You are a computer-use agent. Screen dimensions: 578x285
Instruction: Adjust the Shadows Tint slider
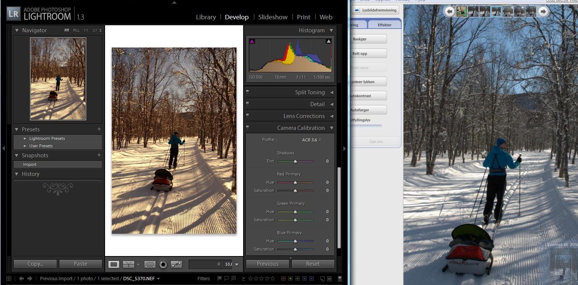click(295, 161)
